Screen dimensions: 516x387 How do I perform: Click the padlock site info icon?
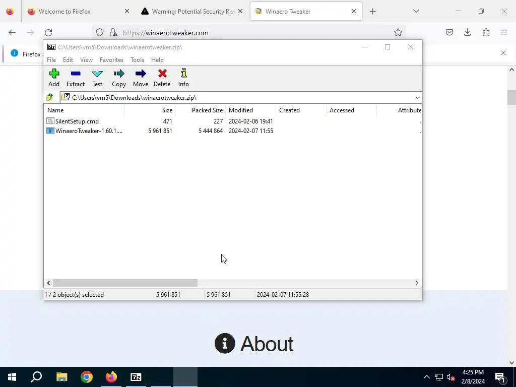click(113, 33)
